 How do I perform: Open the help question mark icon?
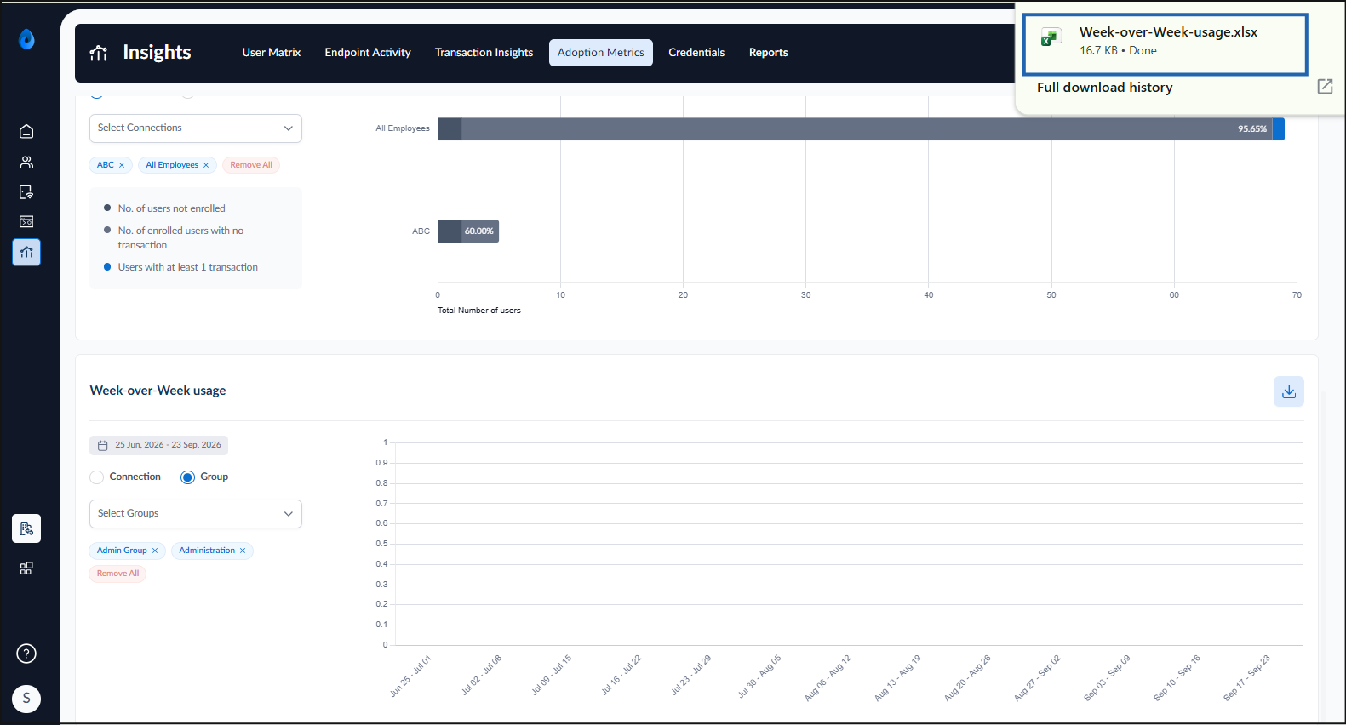(x=26, y=654)
